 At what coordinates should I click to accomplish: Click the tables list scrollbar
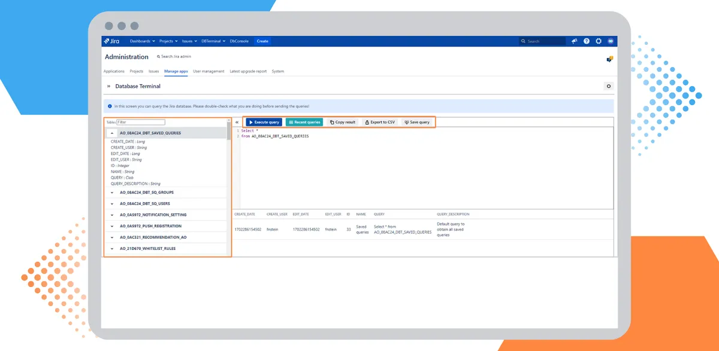click(x=229, y=130)
